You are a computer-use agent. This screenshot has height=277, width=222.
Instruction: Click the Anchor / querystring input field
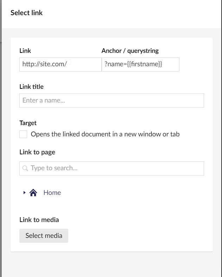click(x=140, y=64)
